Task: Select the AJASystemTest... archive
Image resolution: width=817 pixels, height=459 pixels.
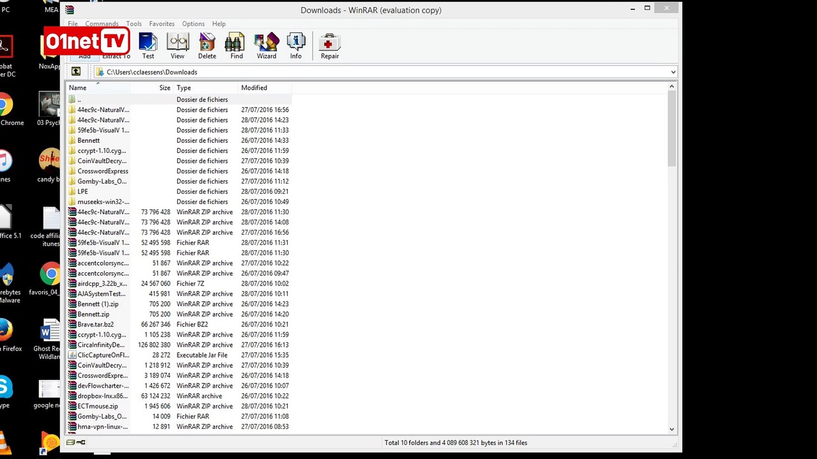Action: pos(179,294)
